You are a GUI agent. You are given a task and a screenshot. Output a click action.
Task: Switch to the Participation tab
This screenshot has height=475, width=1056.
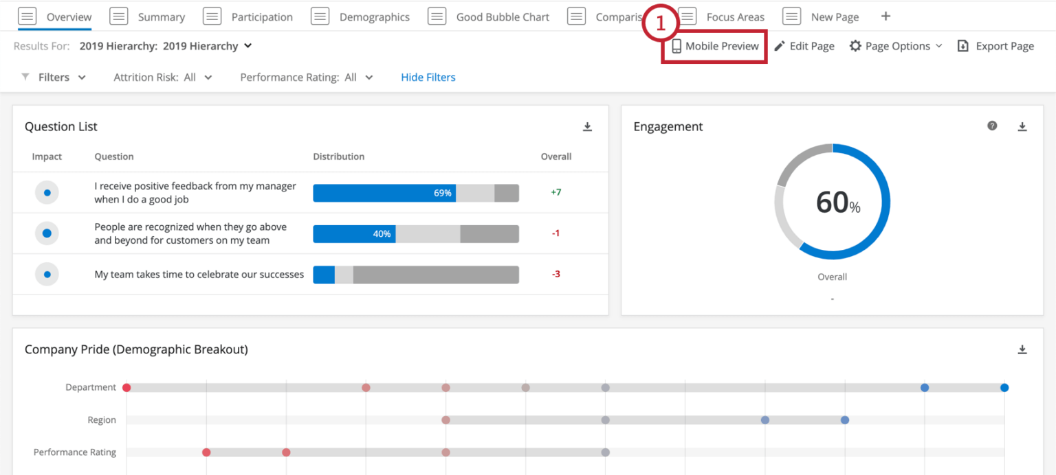[x=261, y=17]
